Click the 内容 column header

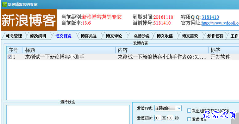pyautogui.click(x=162, y=50)
